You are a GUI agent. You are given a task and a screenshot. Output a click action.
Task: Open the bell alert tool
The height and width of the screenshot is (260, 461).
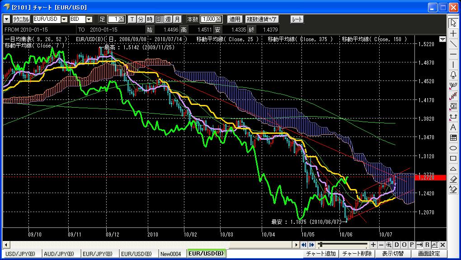453,75
